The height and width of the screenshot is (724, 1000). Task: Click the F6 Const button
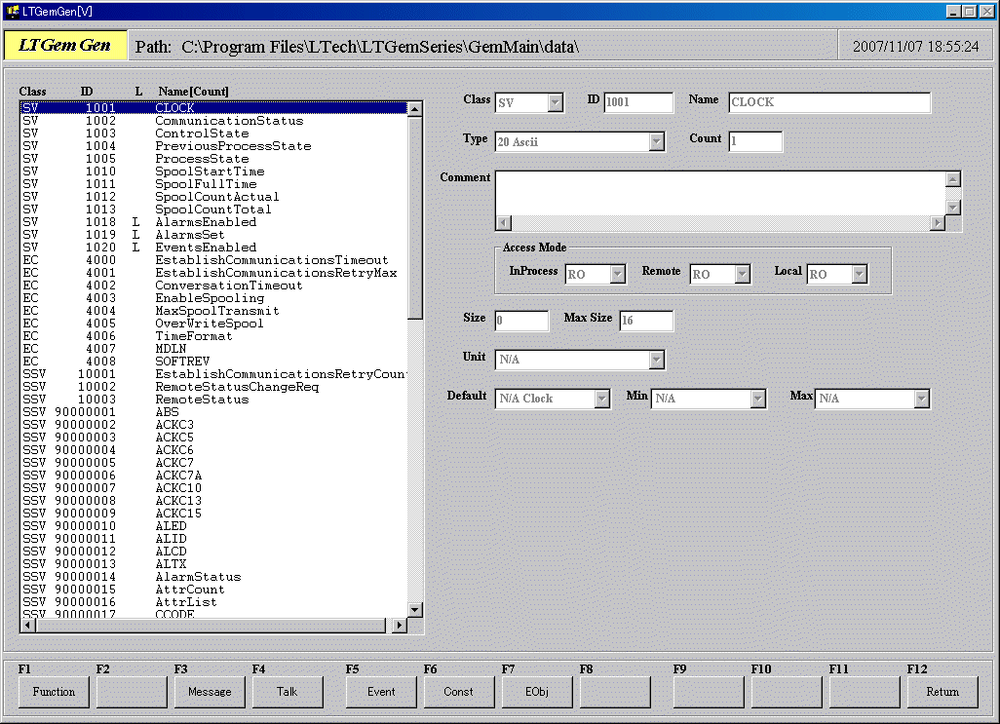(x=458, y=692)
